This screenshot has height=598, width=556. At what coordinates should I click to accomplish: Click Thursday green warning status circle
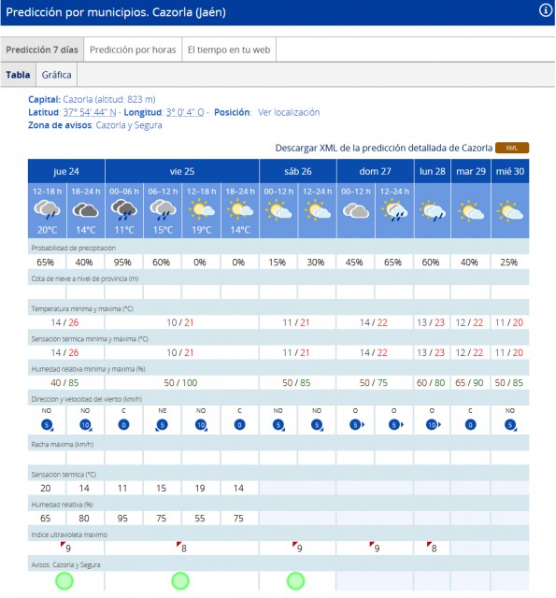(64, 581)
